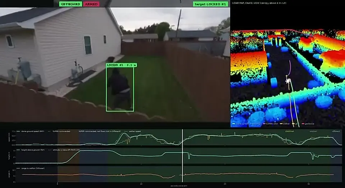Select the 'LOCKED #1 3.1 m' tracking label

(121, 65)
